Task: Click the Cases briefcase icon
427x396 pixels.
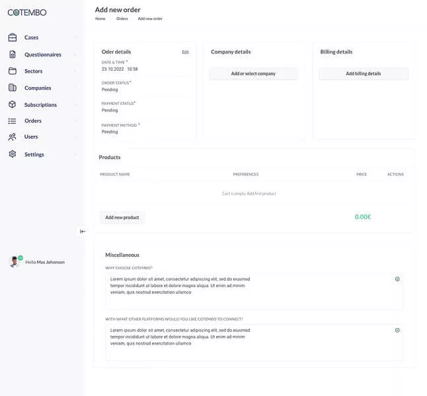Action: pos(13,38)
